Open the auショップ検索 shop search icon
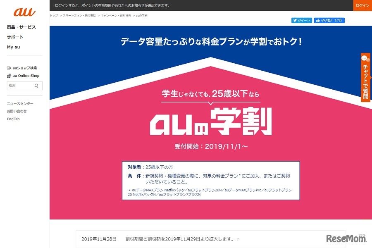Image resolution: width=372 pixels, height=248 pixels. coord(9,67)
